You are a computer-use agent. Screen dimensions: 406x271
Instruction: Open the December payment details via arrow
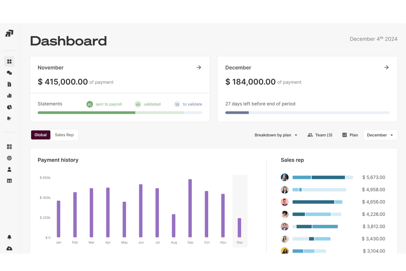point(387,67)
